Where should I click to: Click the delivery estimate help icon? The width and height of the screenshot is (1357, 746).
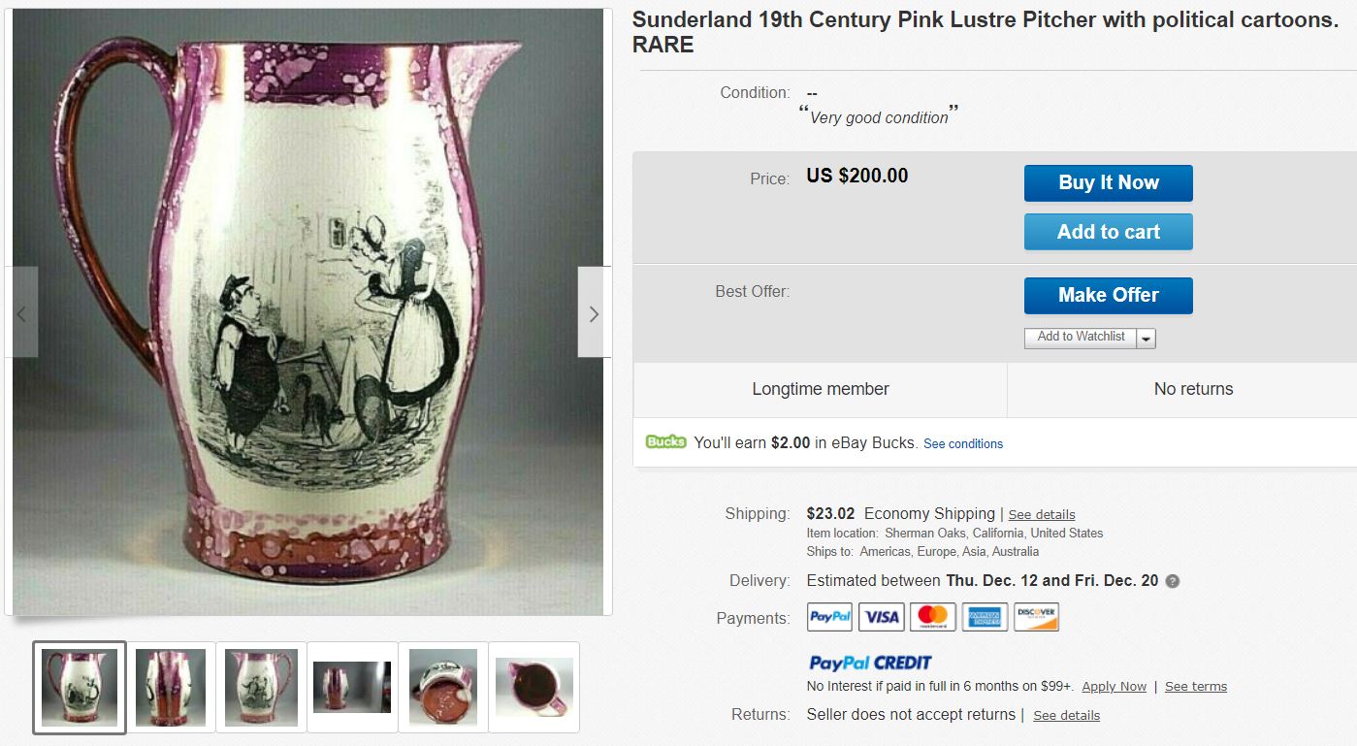[1173, 581]
